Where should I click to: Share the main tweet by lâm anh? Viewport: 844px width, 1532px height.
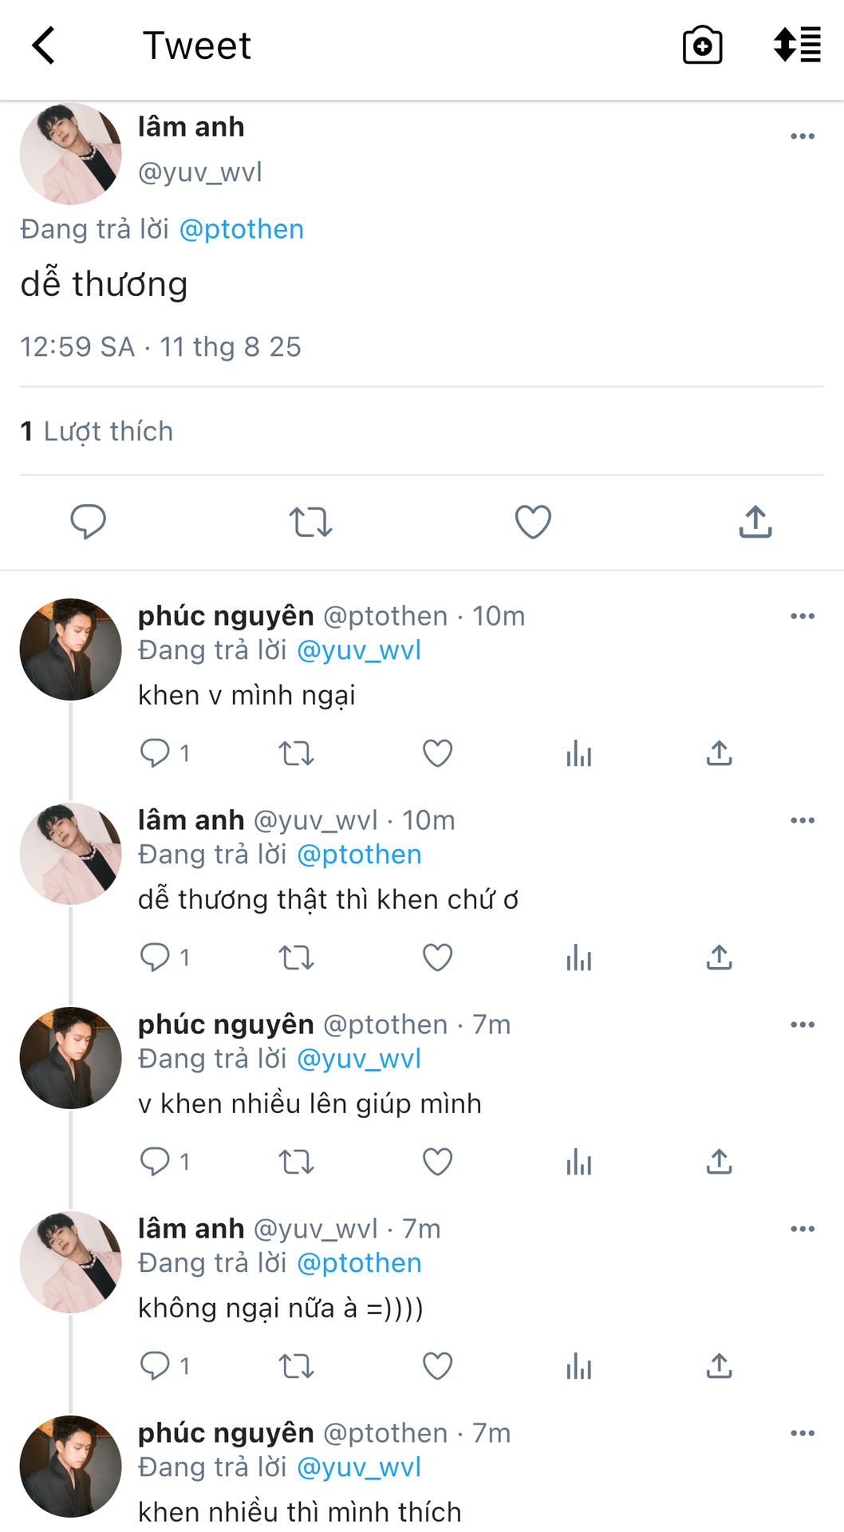755,522
